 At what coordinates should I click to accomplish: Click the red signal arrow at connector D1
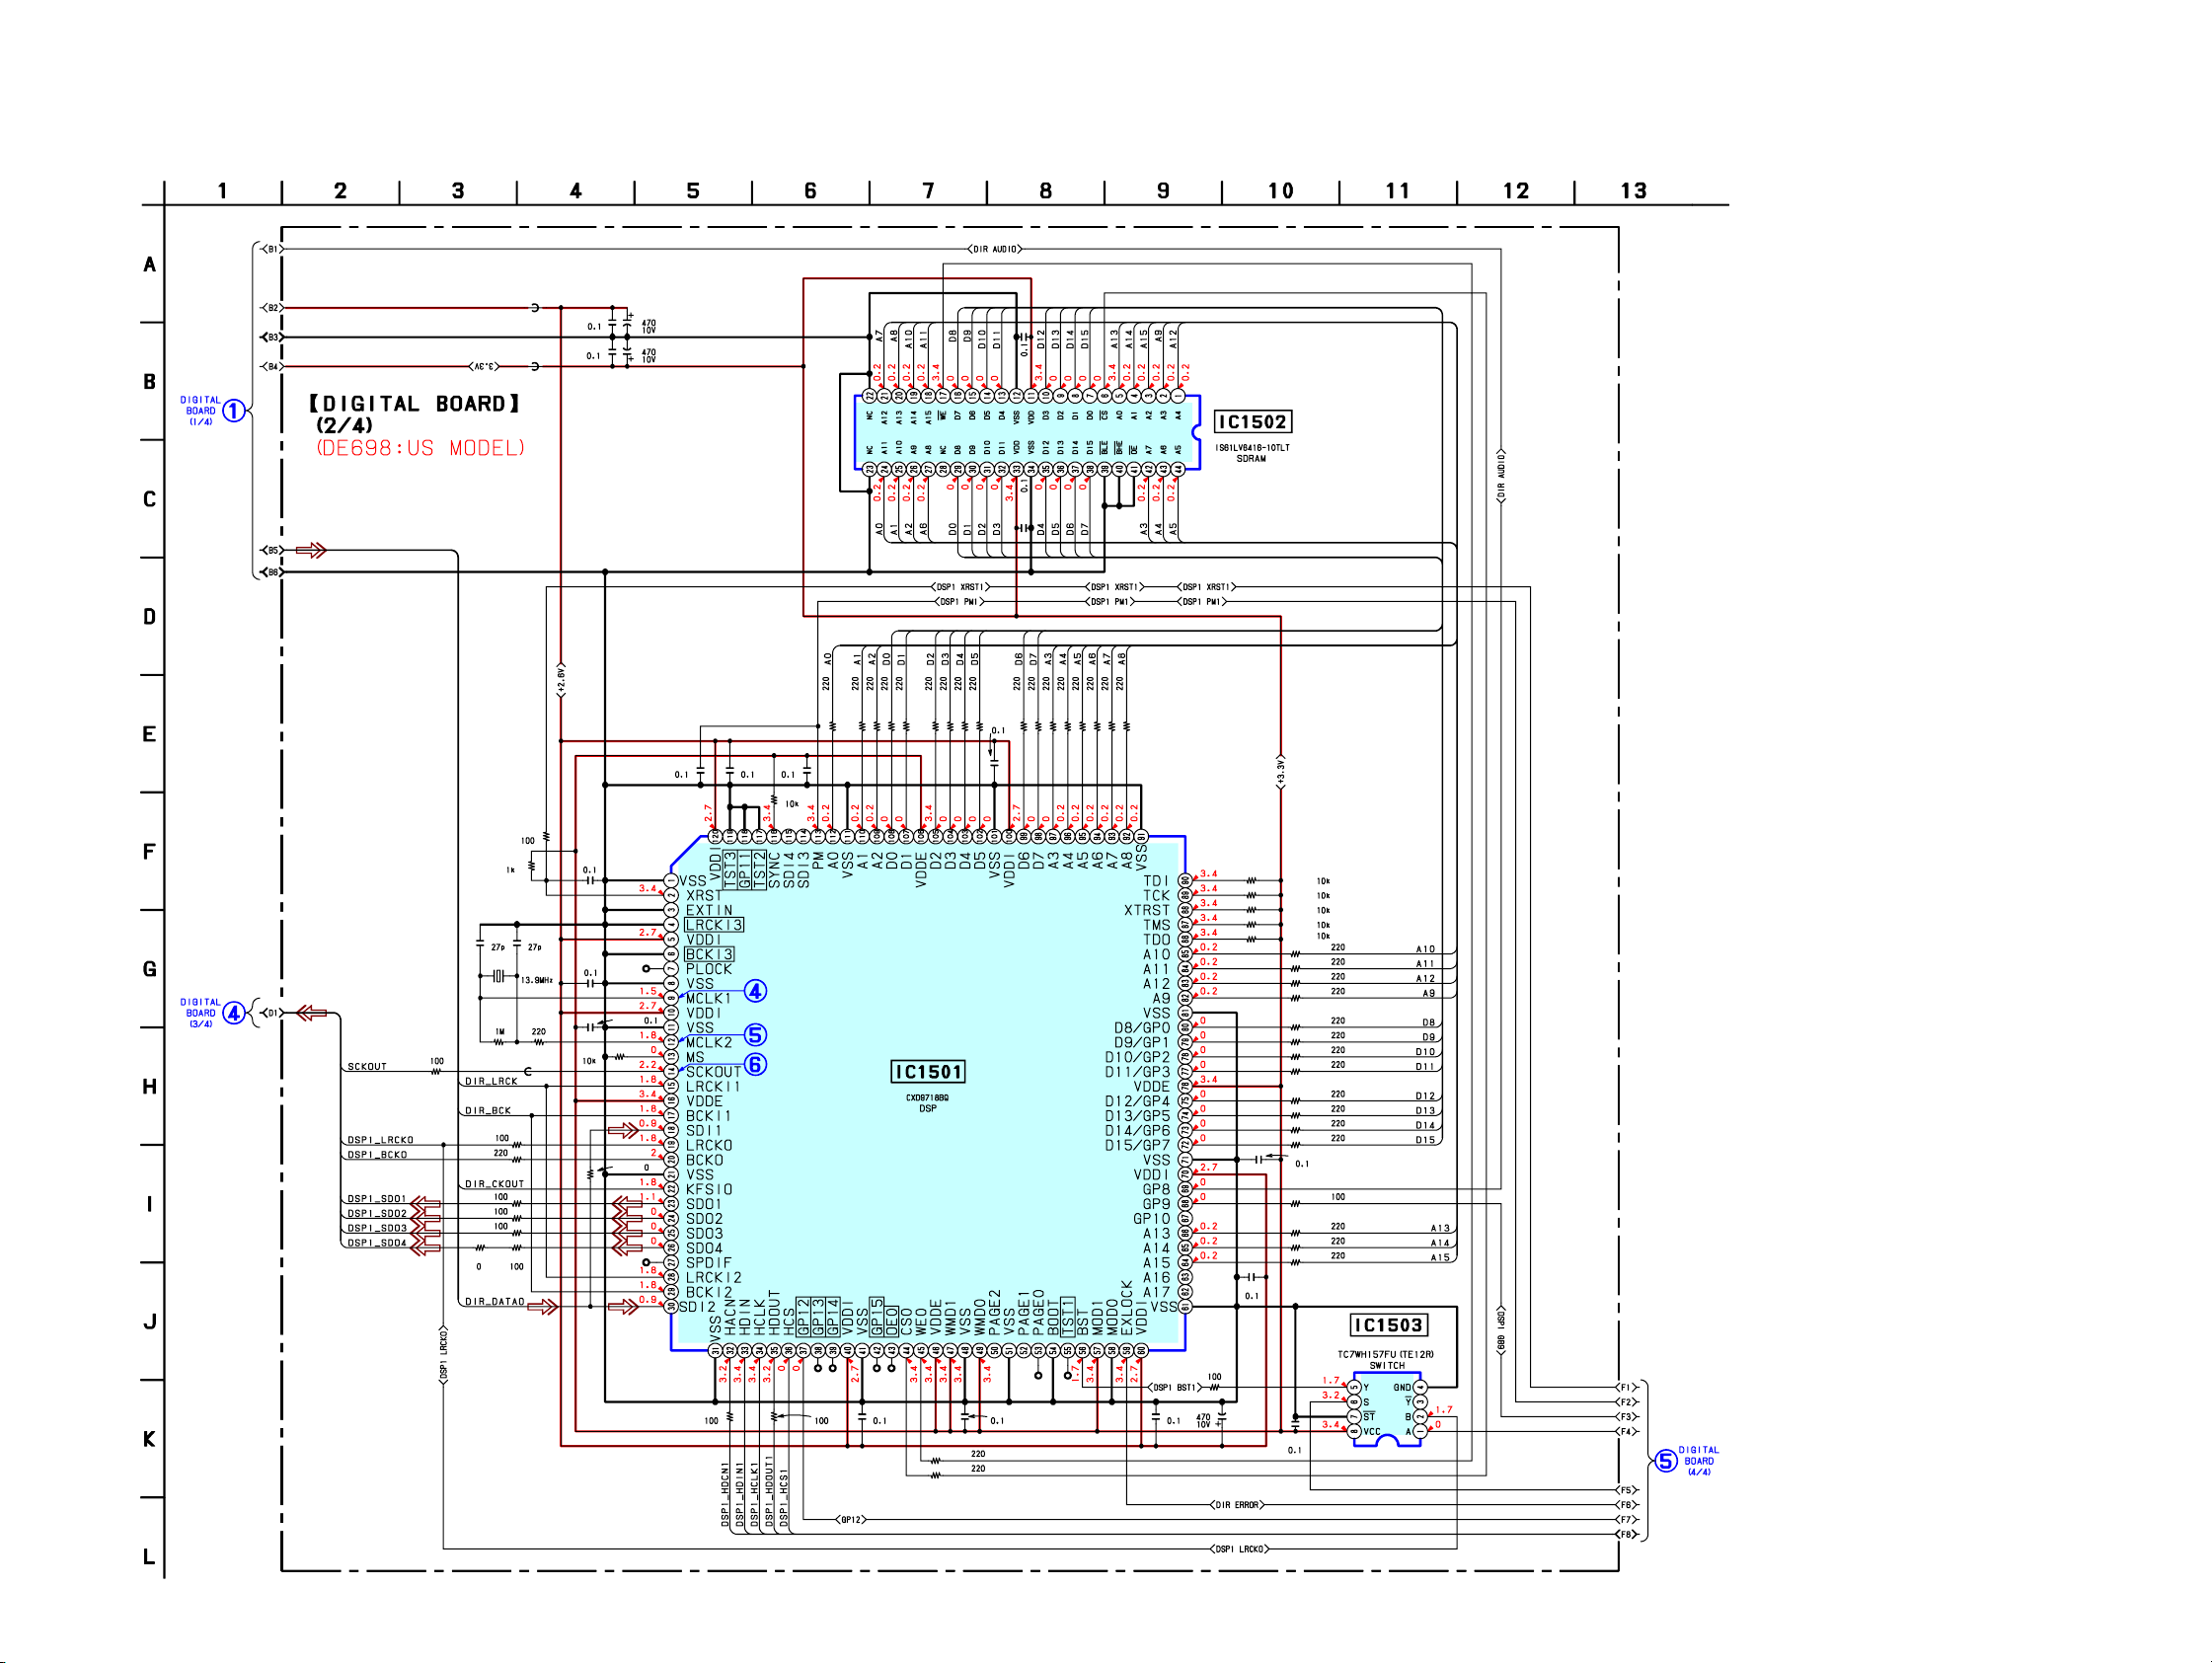pyautogui.click(x=312, y=1013)
